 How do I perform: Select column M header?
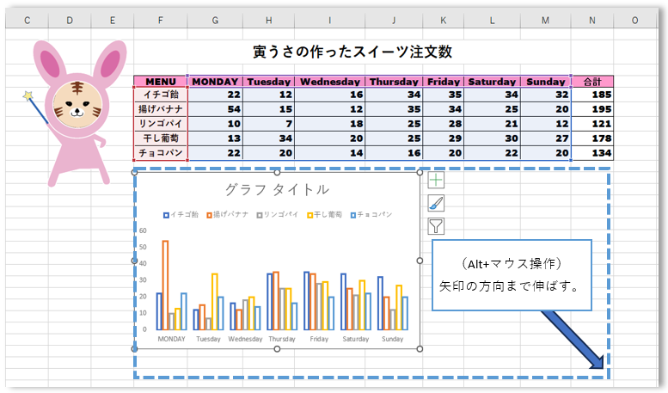[545, 21]
